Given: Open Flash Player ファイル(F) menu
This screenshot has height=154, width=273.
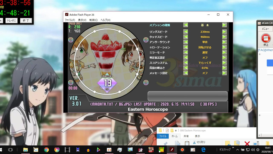Looking at the screenshot, I should (70, 20).
